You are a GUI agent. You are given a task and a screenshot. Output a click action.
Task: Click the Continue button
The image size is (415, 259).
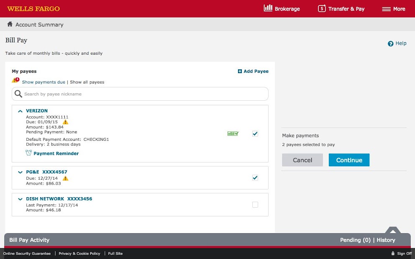[349, 160]
